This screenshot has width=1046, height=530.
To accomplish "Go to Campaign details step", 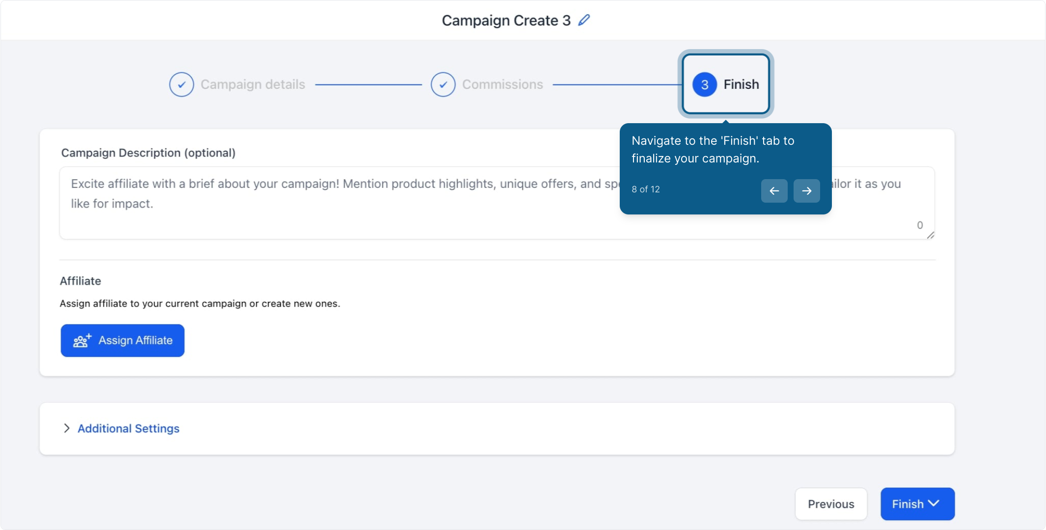I will 237,84.
